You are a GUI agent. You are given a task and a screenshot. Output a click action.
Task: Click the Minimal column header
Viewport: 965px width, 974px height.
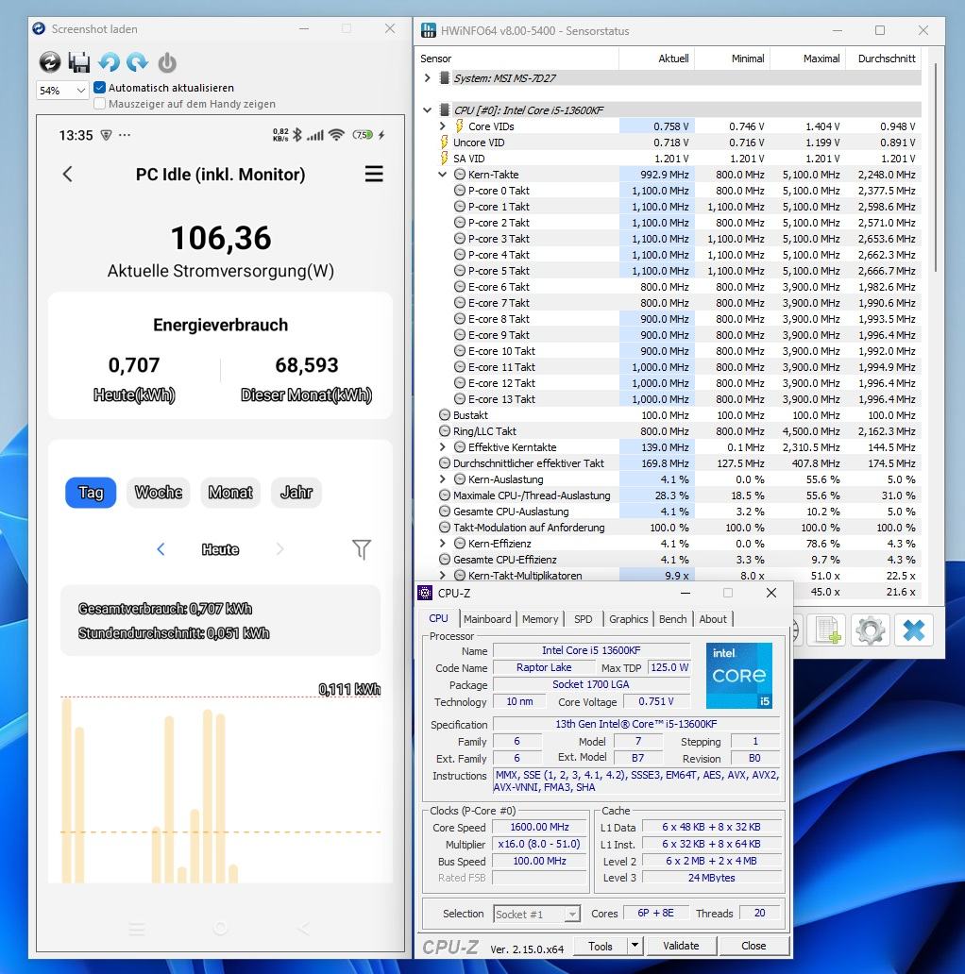733,59
